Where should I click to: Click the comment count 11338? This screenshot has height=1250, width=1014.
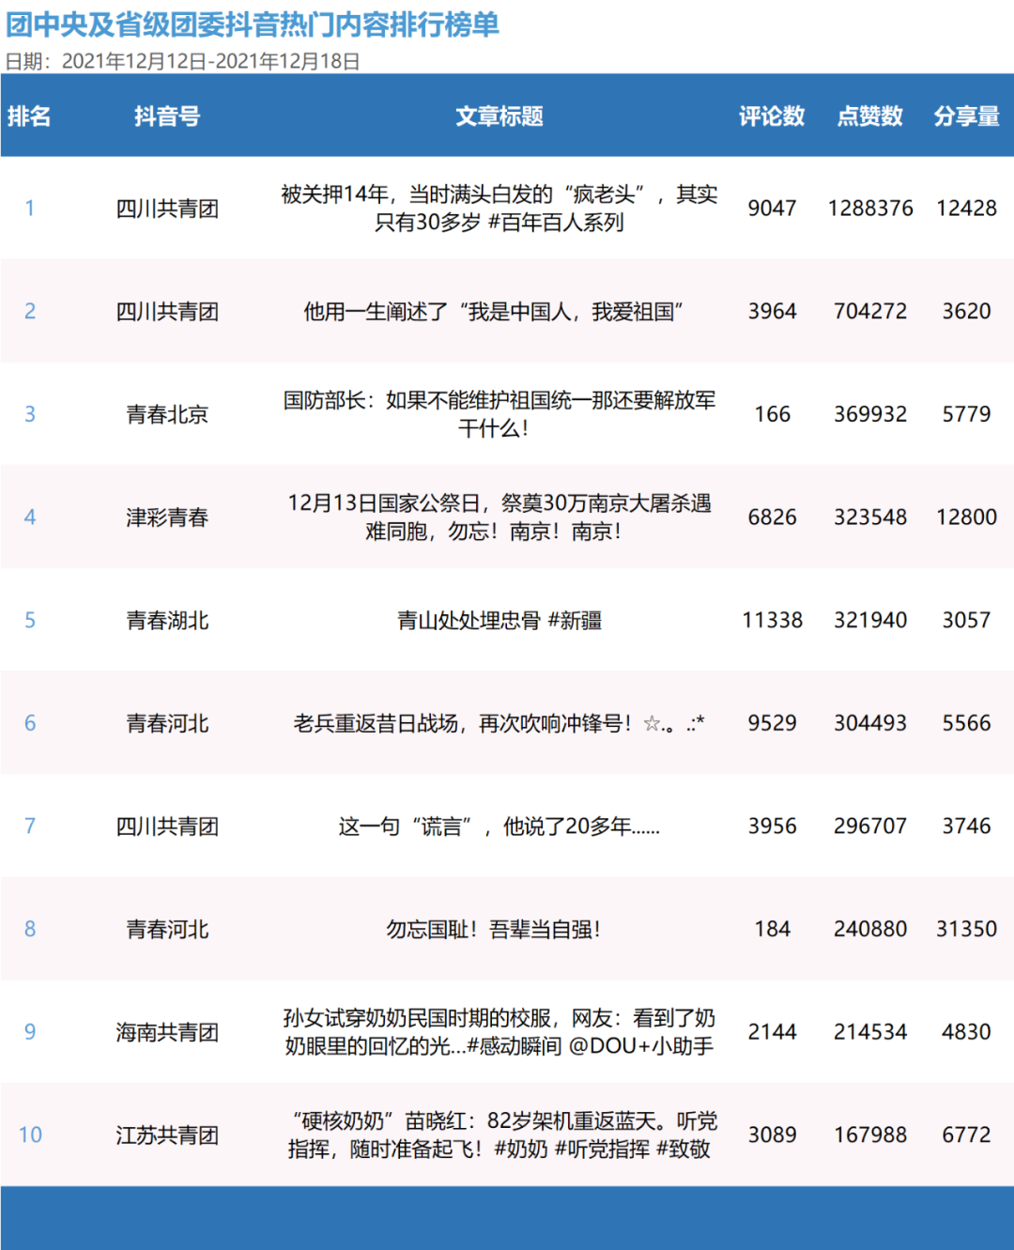click(x=772, y=620)
